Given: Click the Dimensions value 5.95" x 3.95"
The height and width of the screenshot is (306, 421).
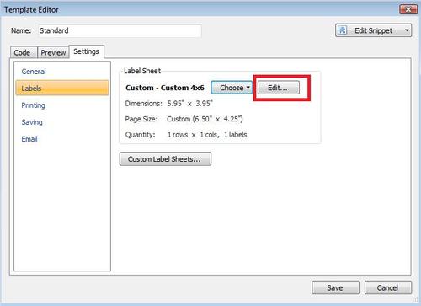Looking at the screenshot, I should (x=190, y=104).
